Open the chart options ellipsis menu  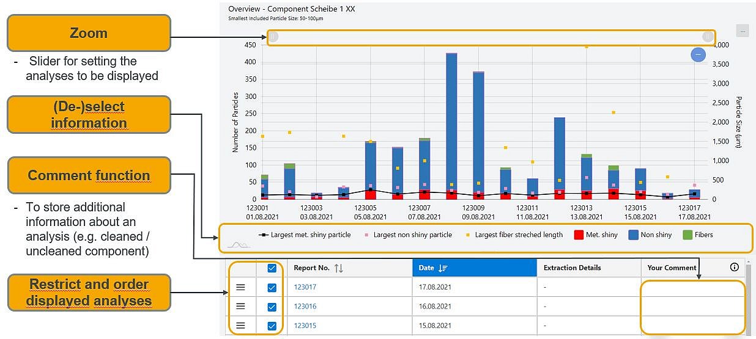tap(742, 31)
